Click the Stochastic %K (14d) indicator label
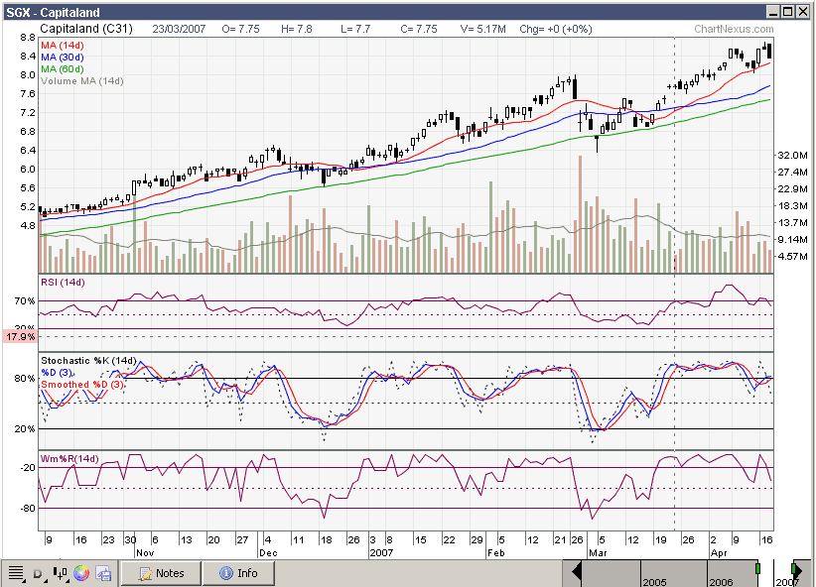The width and height of the screenshot is (816, 587). (87, 360)
